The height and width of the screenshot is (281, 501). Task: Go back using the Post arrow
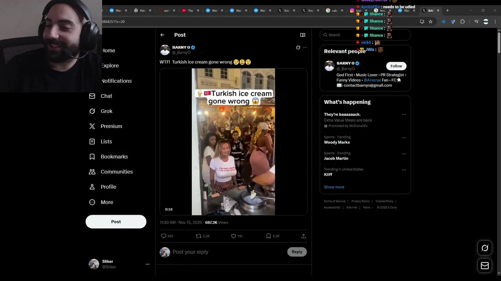click(162, 35)
